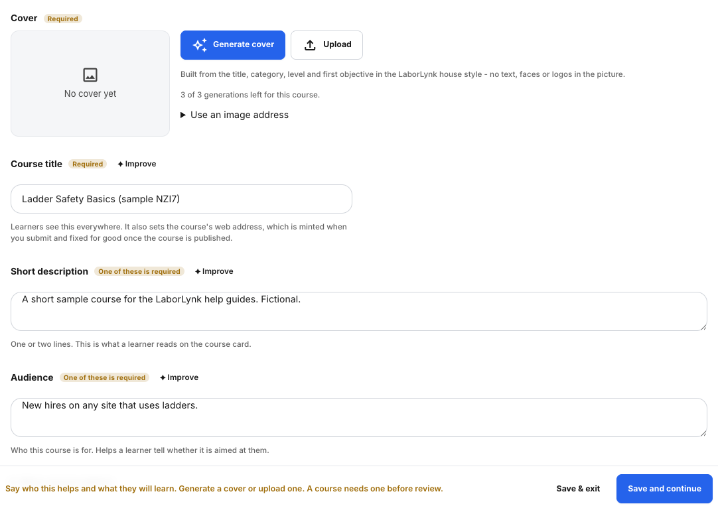The width and height of the screenshot is (718, 508).
Task: Click the sparkle icon in Generate cover
Action: click(x=200, y=45)
